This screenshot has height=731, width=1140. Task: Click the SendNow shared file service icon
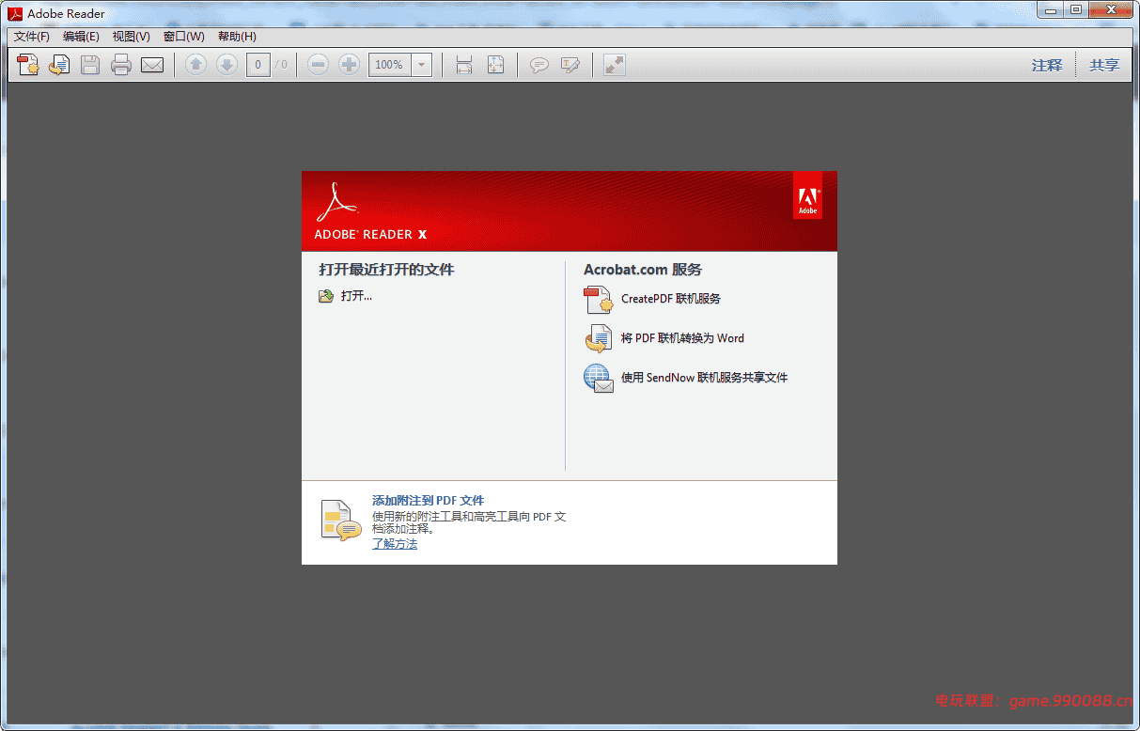[599, 378]
